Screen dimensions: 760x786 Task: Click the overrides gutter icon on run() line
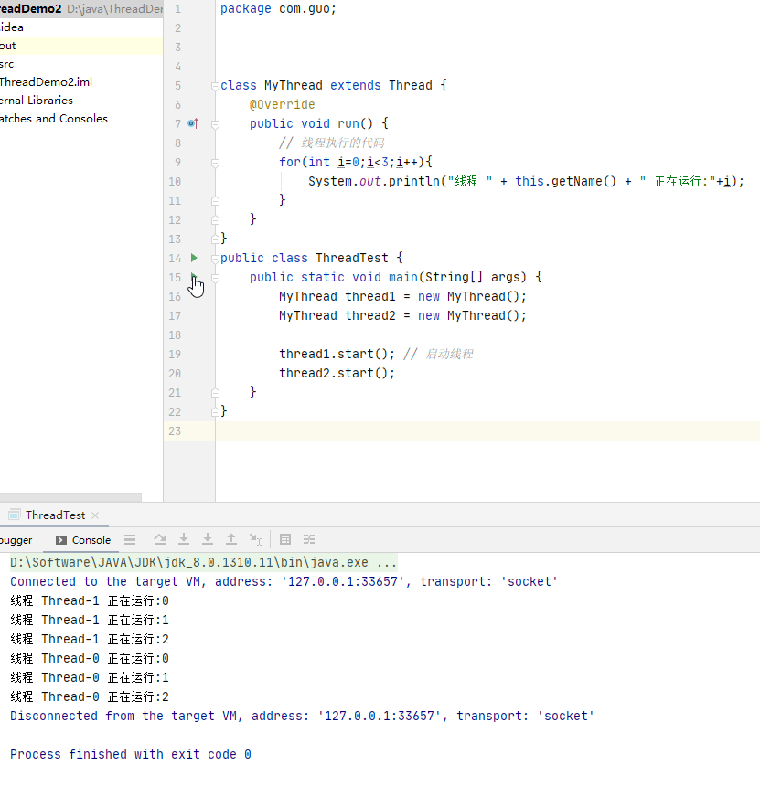tap(192, 123)
